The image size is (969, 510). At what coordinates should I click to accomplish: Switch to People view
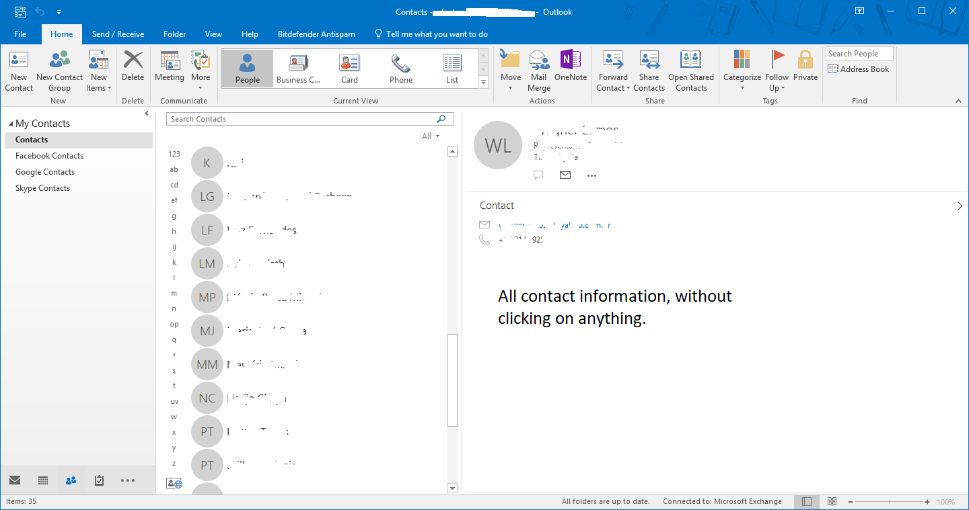248,69
